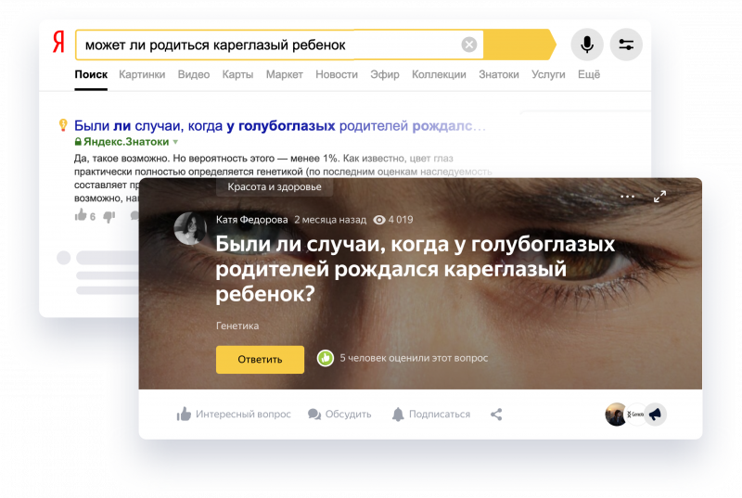Switch to the Новости tab
The image size is (742, 498).
pos(336,74)
